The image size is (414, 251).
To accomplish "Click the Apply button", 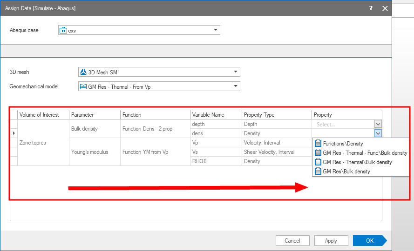I will coord(331,241).
